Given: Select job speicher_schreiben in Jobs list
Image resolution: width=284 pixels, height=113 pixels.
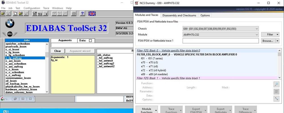Looking at the screenshot, I should click(25, 44).
